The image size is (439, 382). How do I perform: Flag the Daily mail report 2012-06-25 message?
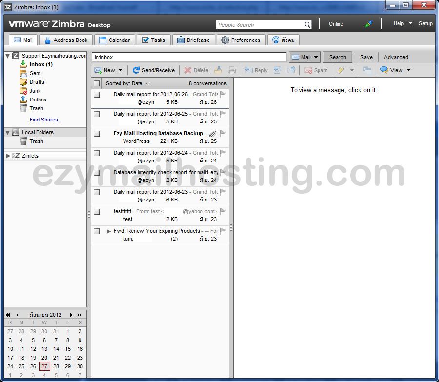click(223, 114)
